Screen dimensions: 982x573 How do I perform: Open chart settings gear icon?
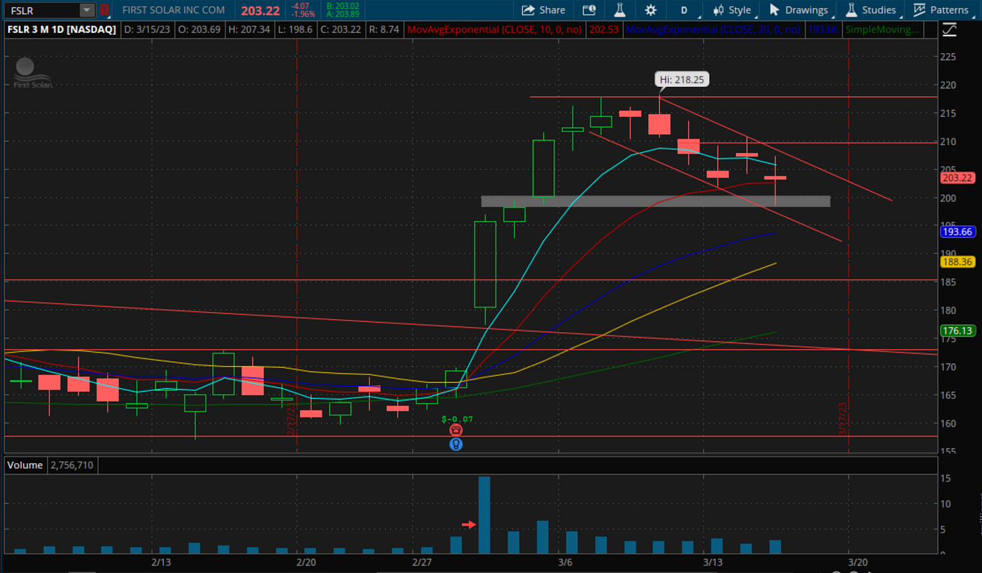651,10
